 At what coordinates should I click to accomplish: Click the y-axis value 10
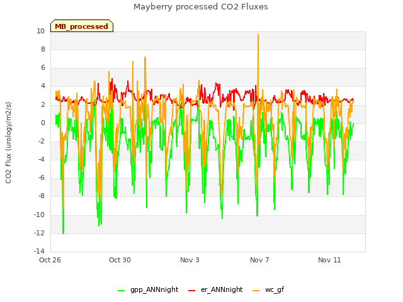40,31
